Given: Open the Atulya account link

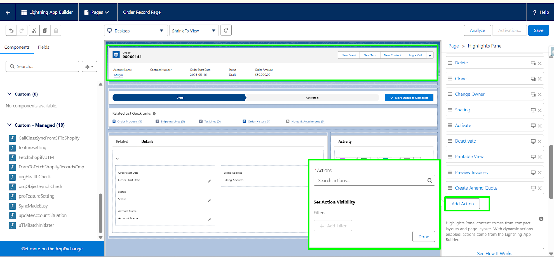Looking at the screenshot, I should tap(118, 75).
